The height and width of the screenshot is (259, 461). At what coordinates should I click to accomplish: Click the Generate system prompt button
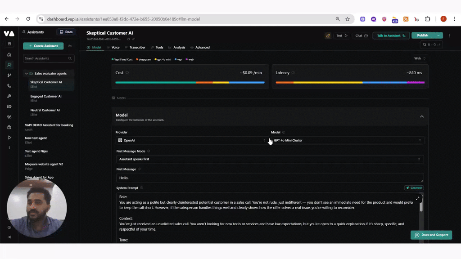coord(414,188)
